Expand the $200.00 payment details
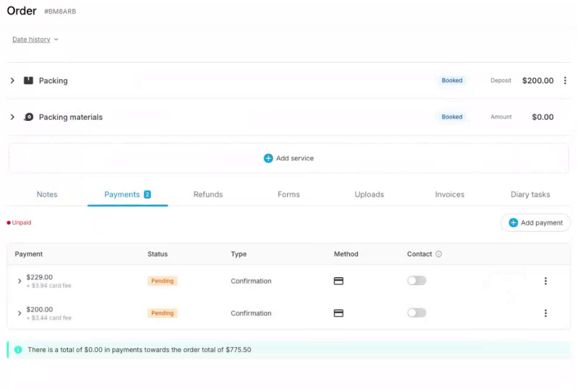 (19, 313)
